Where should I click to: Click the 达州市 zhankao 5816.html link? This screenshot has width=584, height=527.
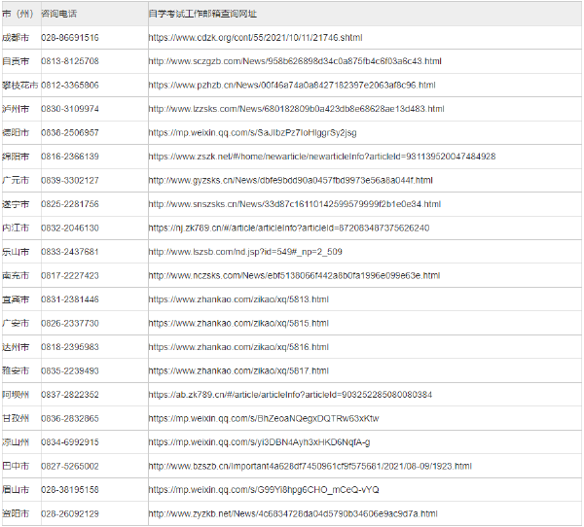238,347
